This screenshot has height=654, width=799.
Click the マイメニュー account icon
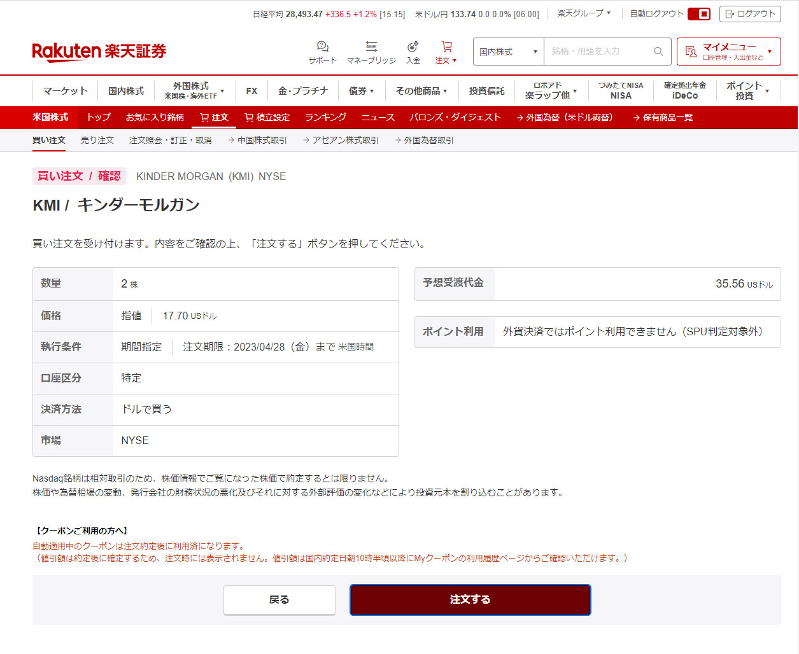click(x=691, y=52)
